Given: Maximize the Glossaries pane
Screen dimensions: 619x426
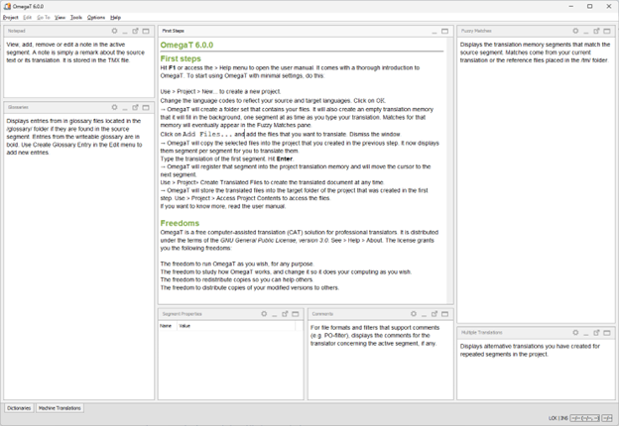Looking at the screenshot, I should [x=146, y=107].
